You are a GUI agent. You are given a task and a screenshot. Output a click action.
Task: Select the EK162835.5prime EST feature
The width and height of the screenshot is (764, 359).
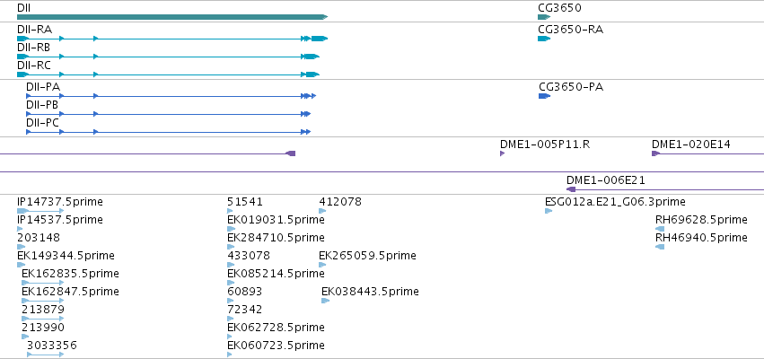43,283
